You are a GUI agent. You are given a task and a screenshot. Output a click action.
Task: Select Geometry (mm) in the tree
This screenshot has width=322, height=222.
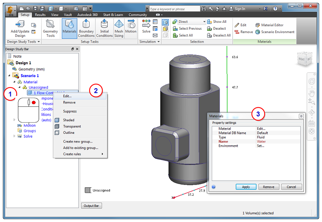pyautogui.click(x=31, y=69)
